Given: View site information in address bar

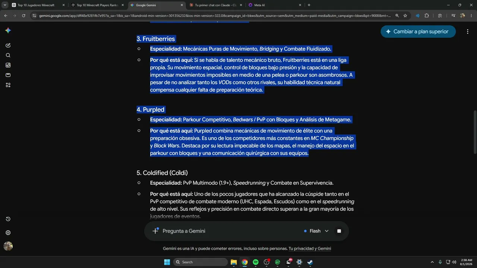Looking at the screenshot, I should [34, 16].
